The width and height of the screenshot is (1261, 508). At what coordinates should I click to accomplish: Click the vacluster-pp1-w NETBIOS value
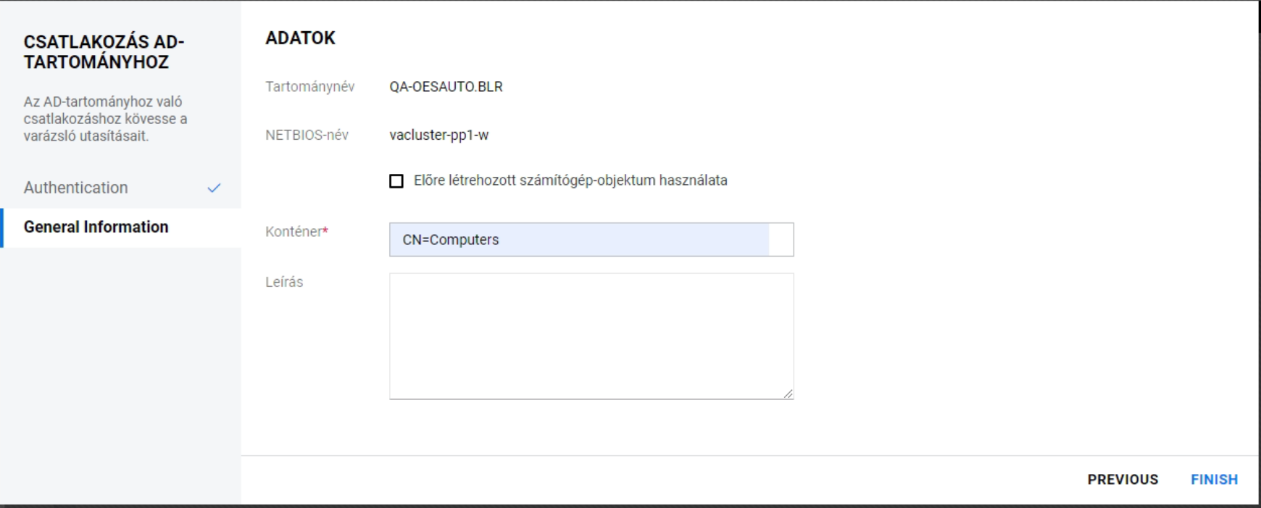pos(439,136)
